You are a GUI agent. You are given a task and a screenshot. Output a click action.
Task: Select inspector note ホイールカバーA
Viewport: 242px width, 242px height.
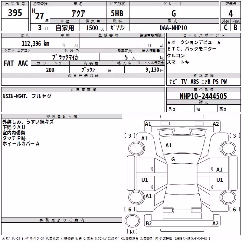pos(21,143)
